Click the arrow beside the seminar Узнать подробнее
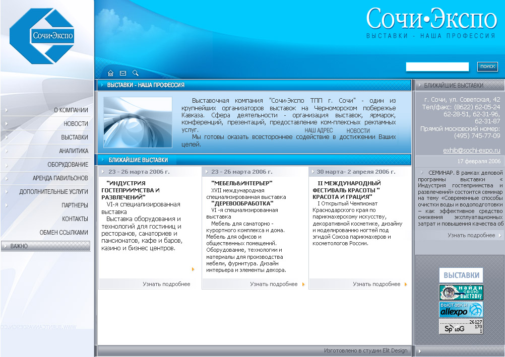This screenshot has width=505, height=357. click(500, 235)
